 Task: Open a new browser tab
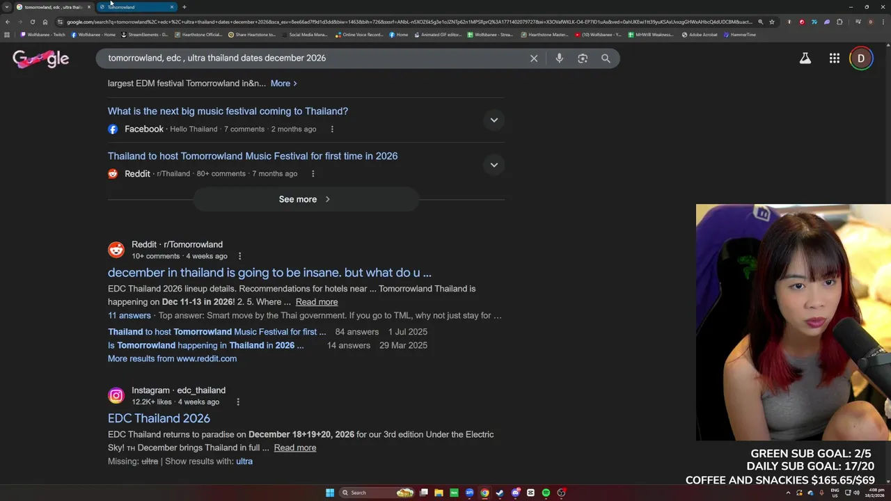[184, 7]
